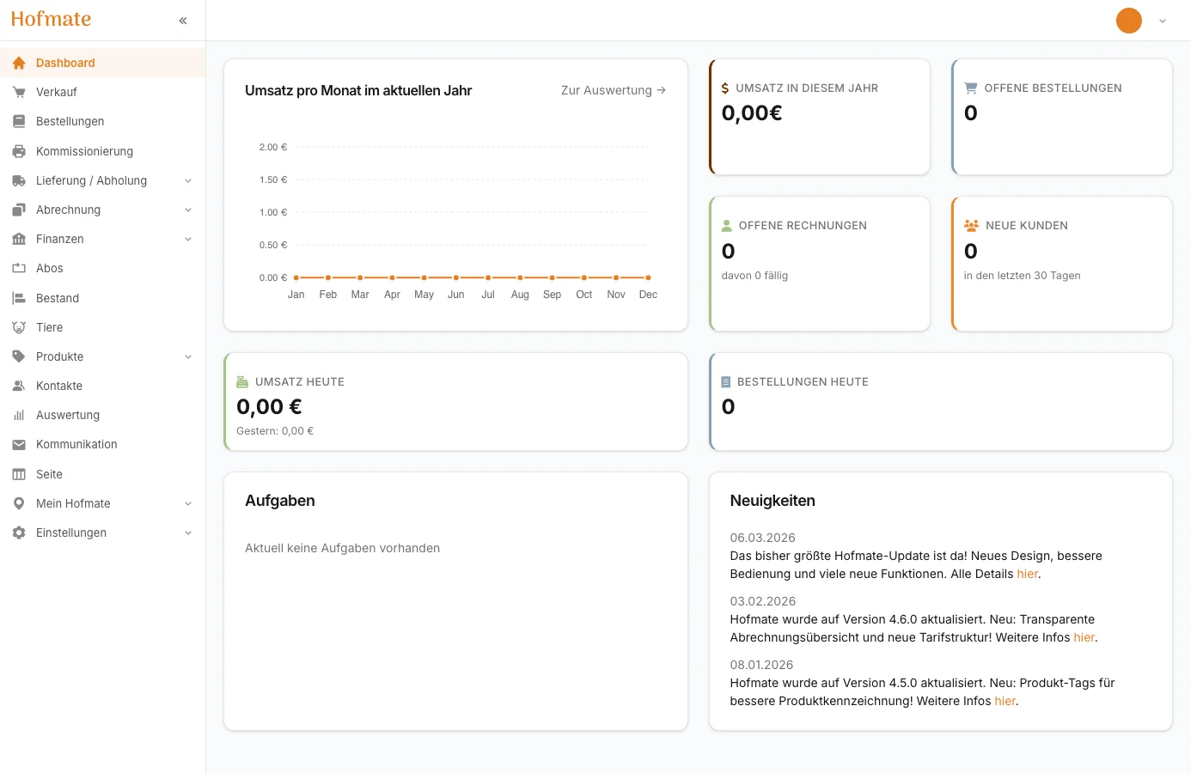
Task: Expand the Lieferung / Abholung section
Action: point(188,180)
